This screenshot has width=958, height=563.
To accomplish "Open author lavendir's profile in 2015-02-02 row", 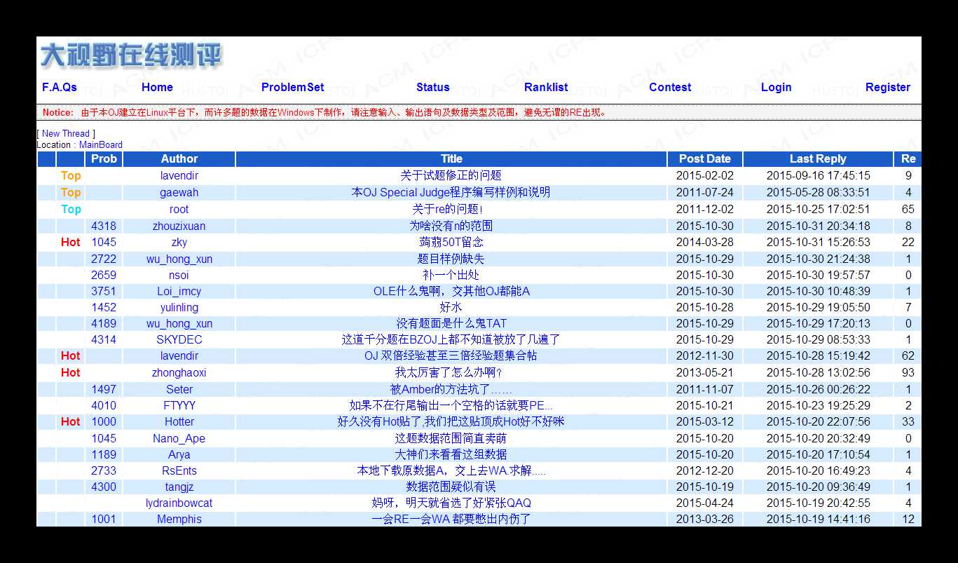I will [179, 175].
